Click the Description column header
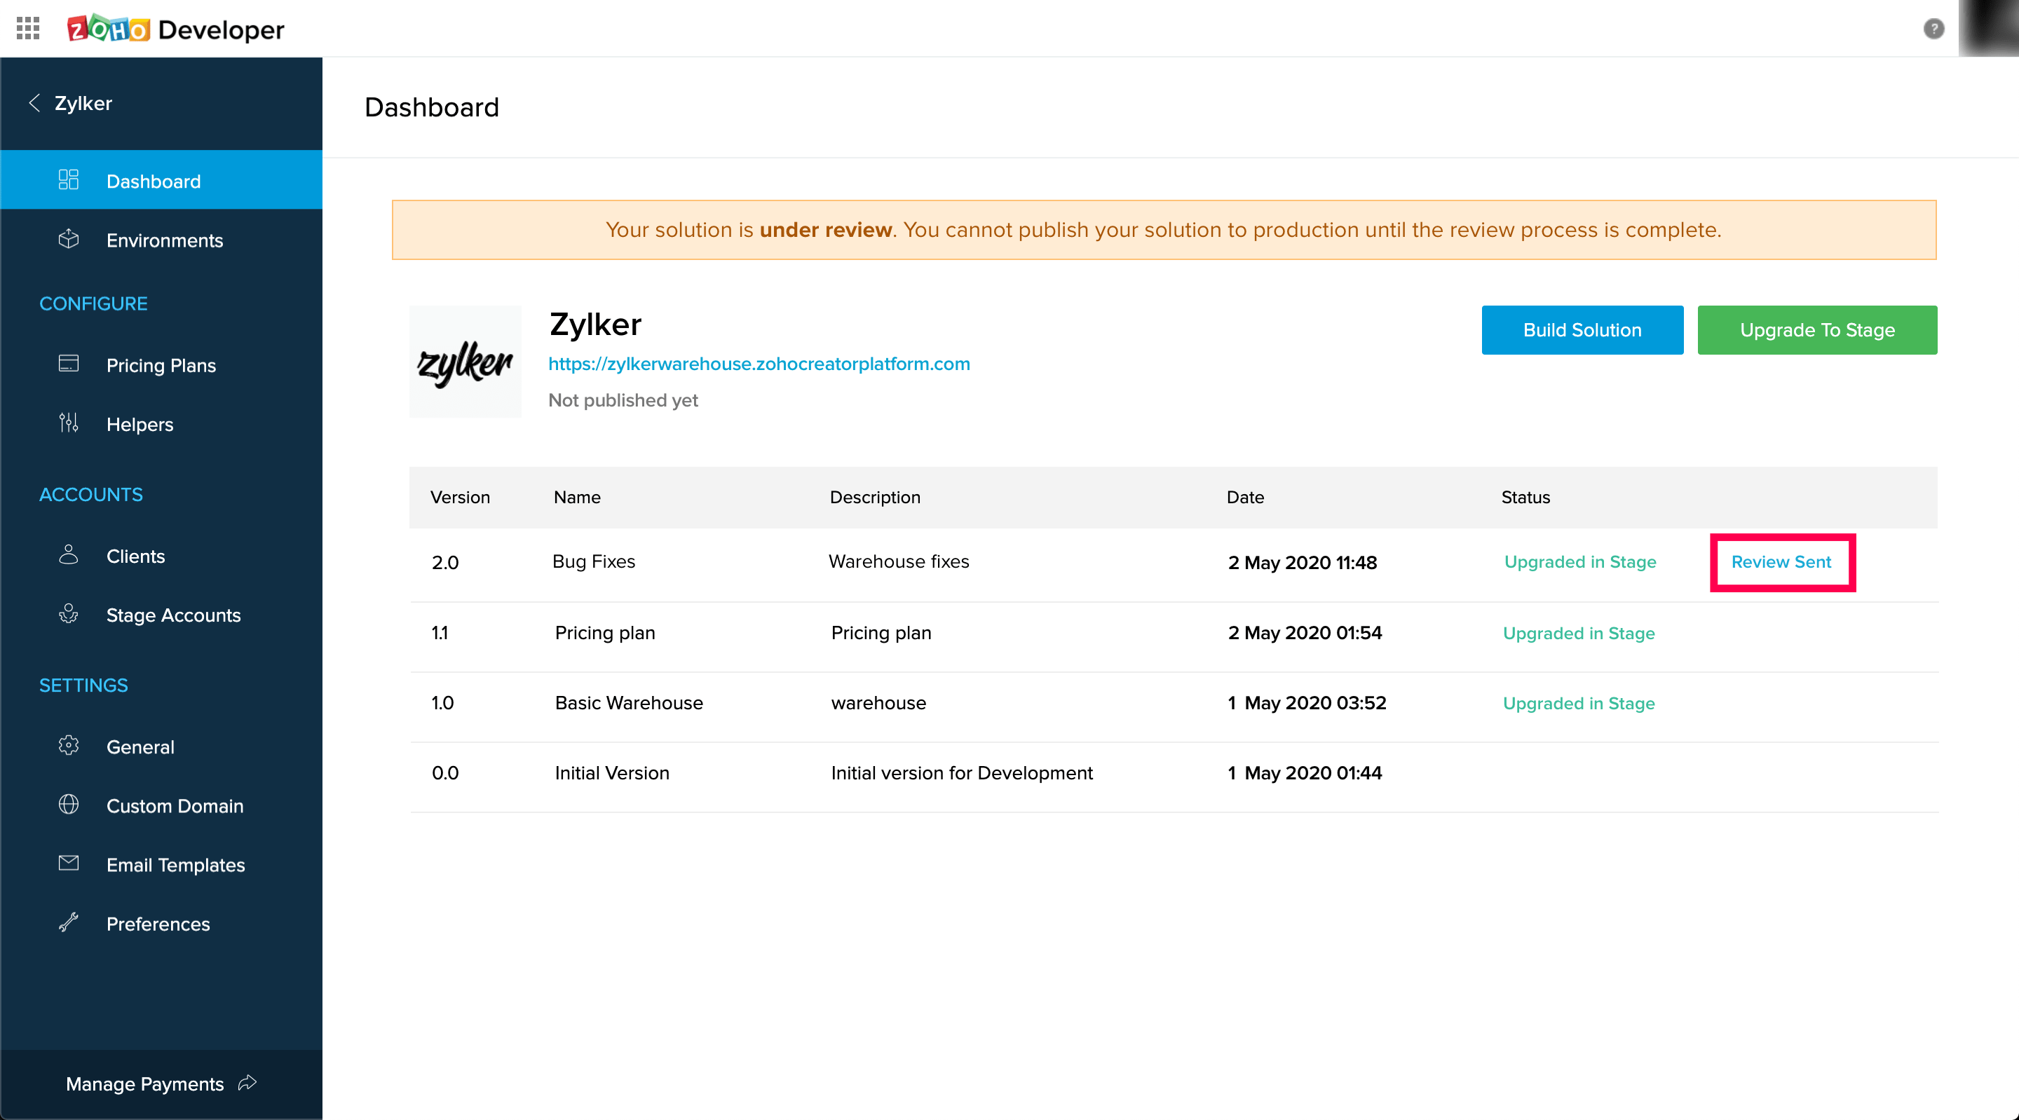Screen dimensions: 2019x1120 point(875,497)
